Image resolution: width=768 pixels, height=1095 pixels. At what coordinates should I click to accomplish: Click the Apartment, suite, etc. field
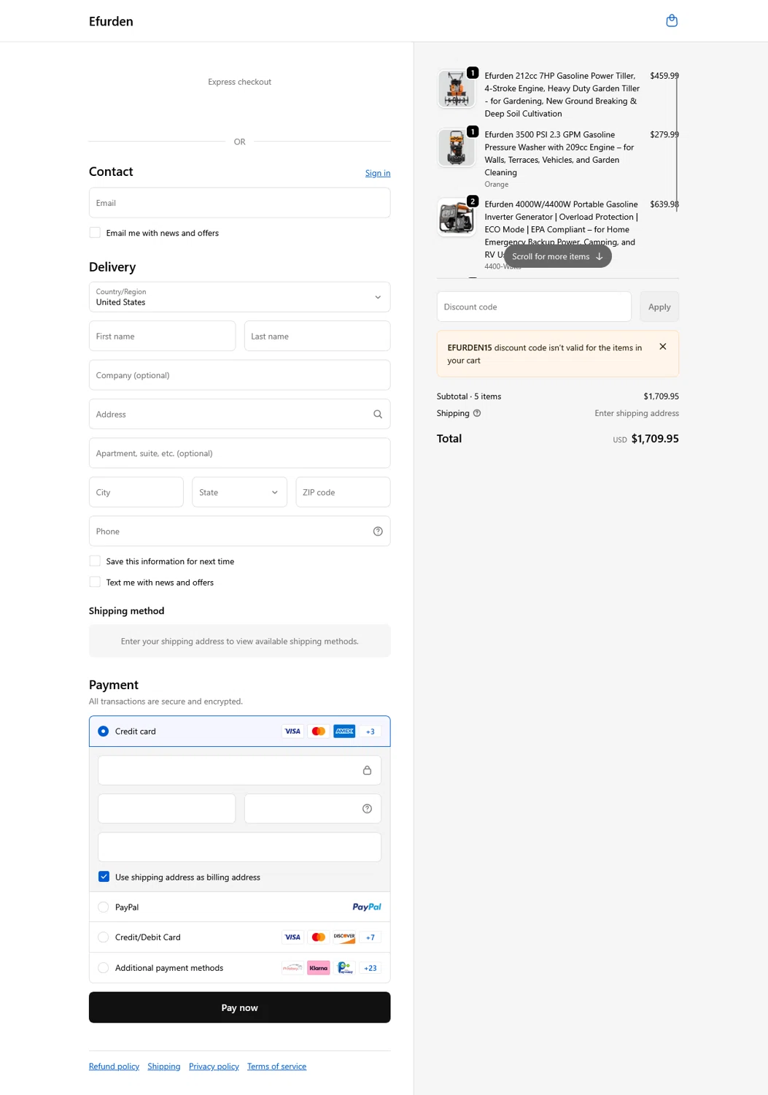[x=239, y=453]
